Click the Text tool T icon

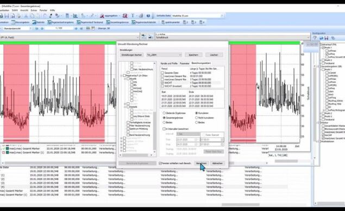pyautogui.click(x=133, y=16)
